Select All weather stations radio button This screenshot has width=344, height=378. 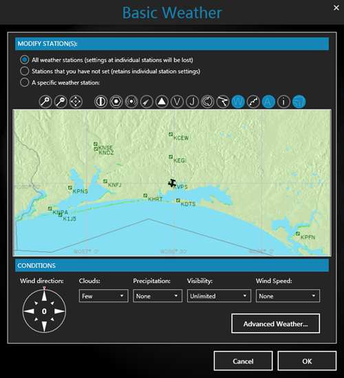click(x=24, y=60)
